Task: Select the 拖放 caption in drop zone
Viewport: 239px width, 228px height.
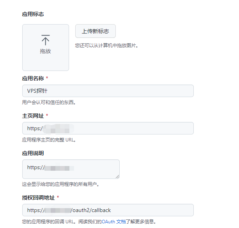Action: pos(46,51)
